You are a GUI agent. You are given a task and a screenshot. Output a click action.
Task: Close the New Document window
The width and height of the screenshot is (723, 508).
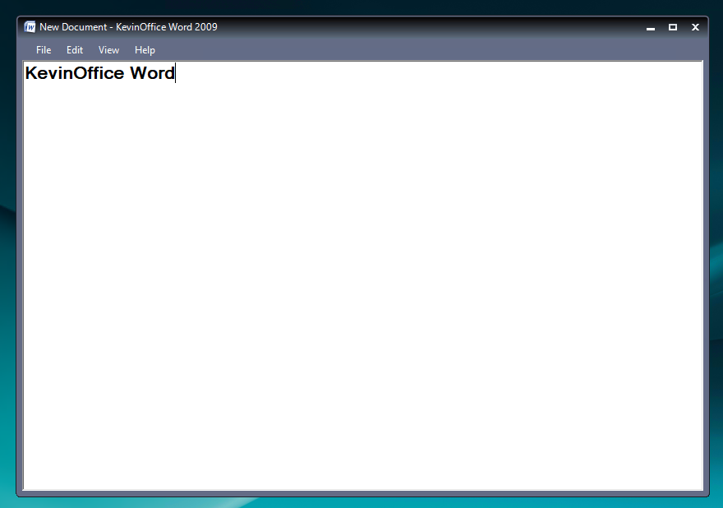pyautogui.click(x=695, y=27)
